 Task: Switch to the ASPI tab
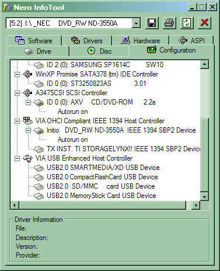tap(191, 41)
